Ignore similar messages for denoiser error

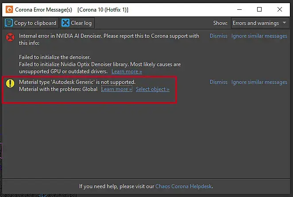tap(259, 36)
